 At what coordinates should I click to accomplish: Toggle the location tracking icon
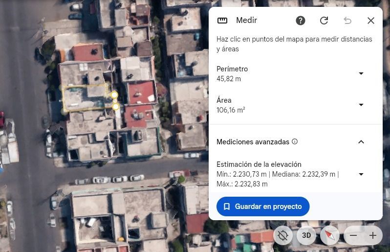pos(283,235)
